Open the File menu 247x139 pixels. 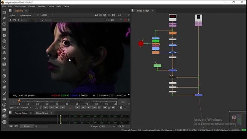[x=4, y=7]
